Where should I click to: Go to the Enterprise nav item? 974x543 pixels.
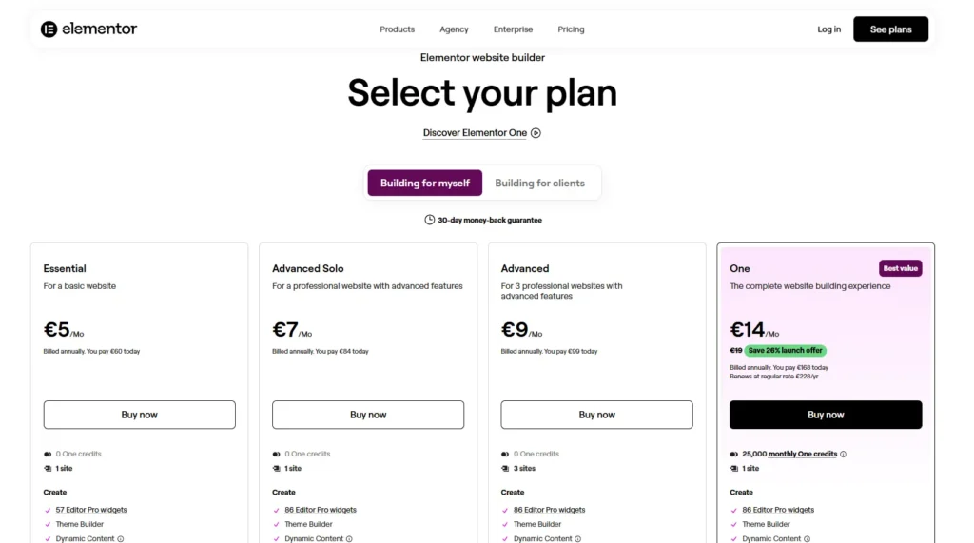point(513,29)
